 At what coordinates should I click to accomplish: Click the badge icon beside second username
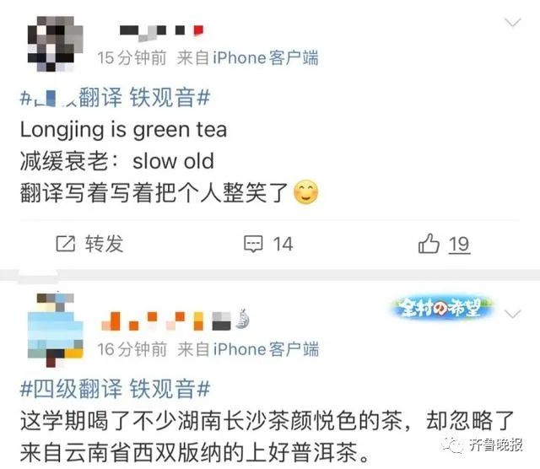click(x=242, y=319)
